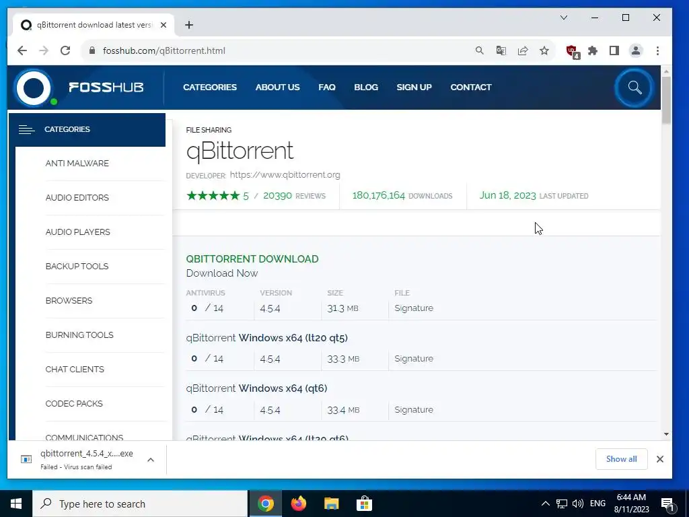Select CODEC PACKS category
689x517 pixels.
[74, 403]
